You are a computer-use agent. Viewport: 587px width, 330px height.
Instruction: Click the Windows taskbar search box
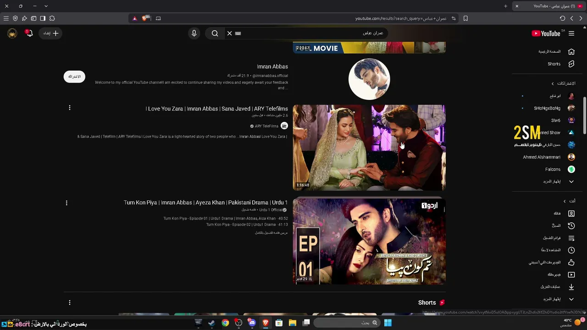click(x=348, y=323)
